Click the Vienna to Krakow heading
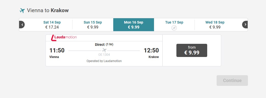The width and height of the screenshot is (266, 98). click(48, 10)
